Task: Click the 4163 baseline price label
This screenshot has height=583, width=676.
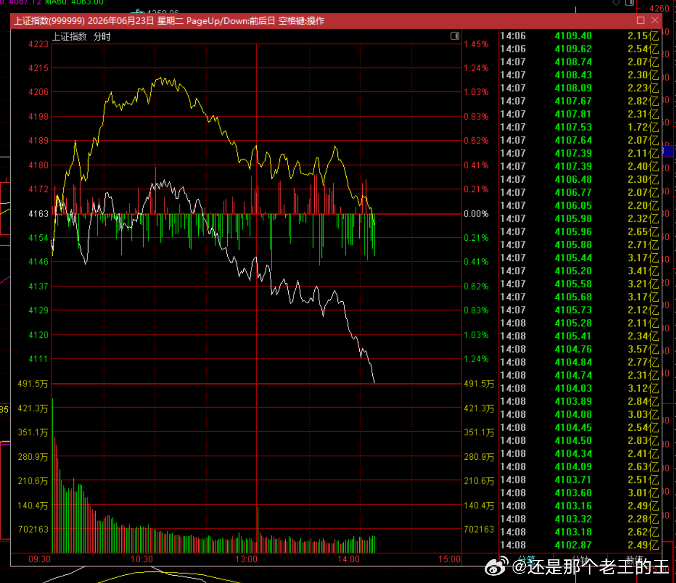Action: pos(39,214)
